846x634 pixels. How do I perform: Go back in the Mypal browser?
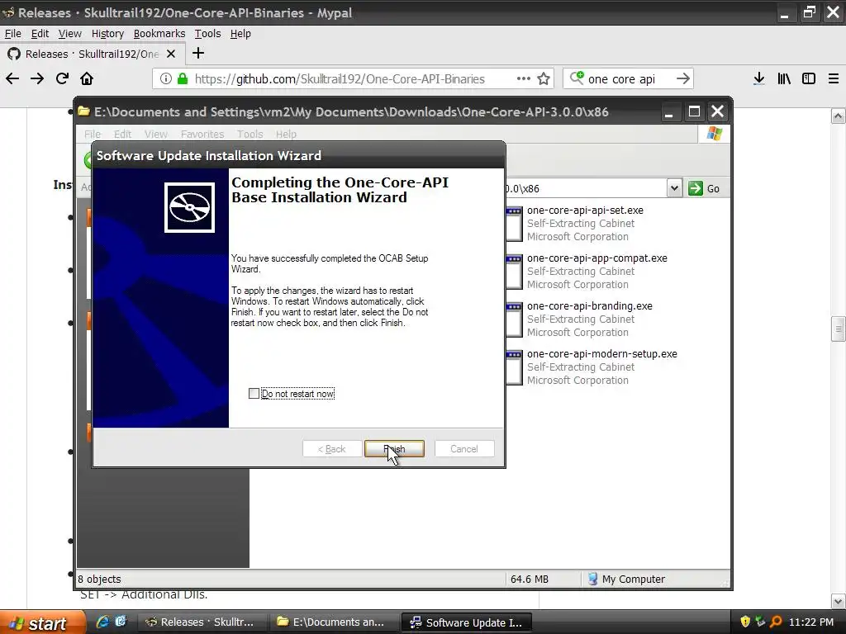coord(12,78)
